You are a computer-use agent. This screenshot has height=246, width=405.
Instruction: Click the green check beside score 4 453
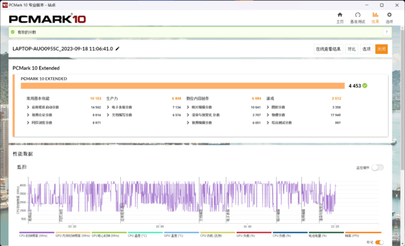pyautogui.click(x=364, y=86)
